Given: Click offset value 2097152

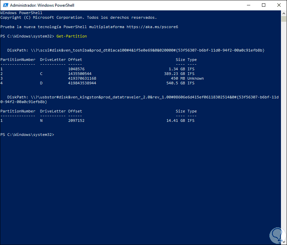Looking at the screenshot, I should pyautogui.click(x=76, y=120).
